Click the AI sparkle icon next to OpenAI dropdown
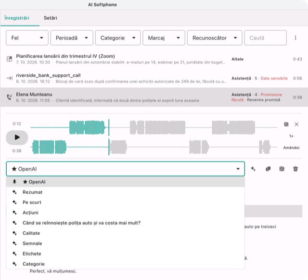The width and height of the screenshot is (308, 280). click(x=253, y=169)
